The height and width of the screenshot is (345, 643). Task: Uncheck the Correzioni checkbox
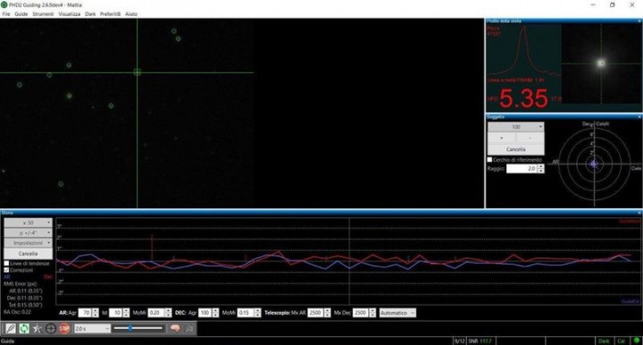[6, 270]
